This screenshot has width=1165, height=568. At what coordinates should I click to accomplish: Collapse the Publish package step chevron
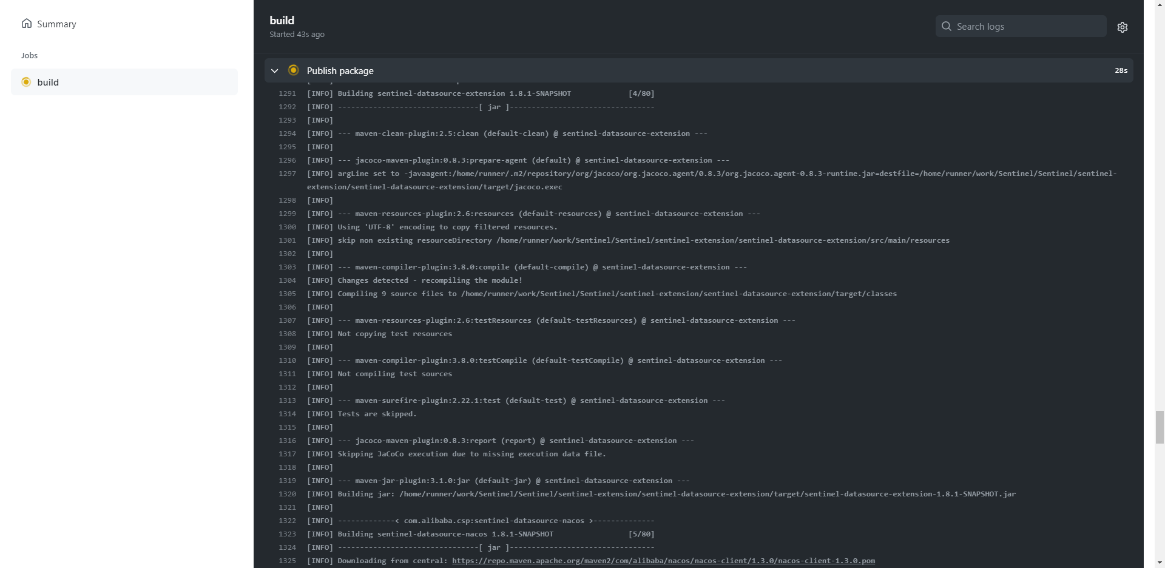coord(275,71)
